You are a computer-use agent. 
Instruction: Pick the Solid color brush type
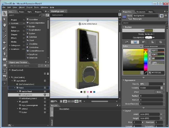[135, 42]
